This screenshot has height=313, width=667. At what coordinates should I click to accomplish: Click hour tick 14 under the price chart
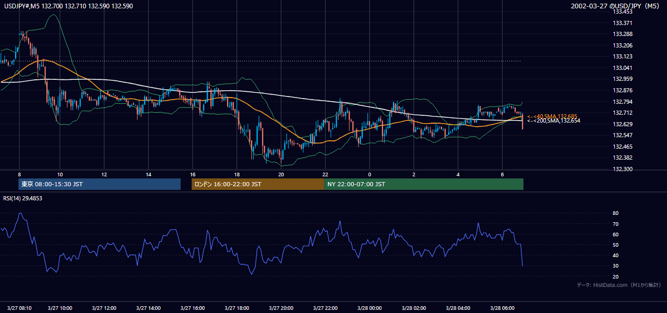[149, 174]
